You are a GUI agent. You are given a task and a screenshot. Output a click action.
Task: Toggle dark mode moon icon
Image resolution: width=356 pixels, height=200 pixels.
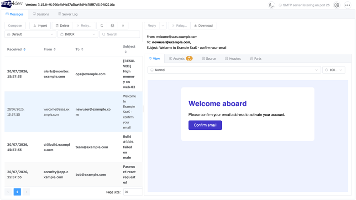pyautogui.click(x=271, y=5)
